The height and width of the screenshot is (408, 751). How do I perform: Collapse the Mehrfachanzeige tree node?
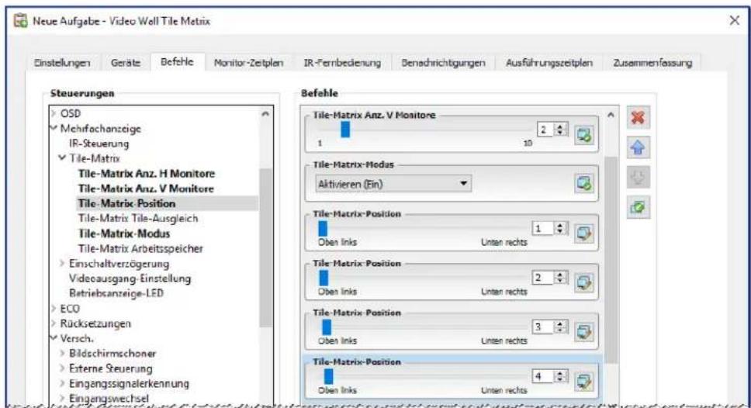(x=54, y=128)
